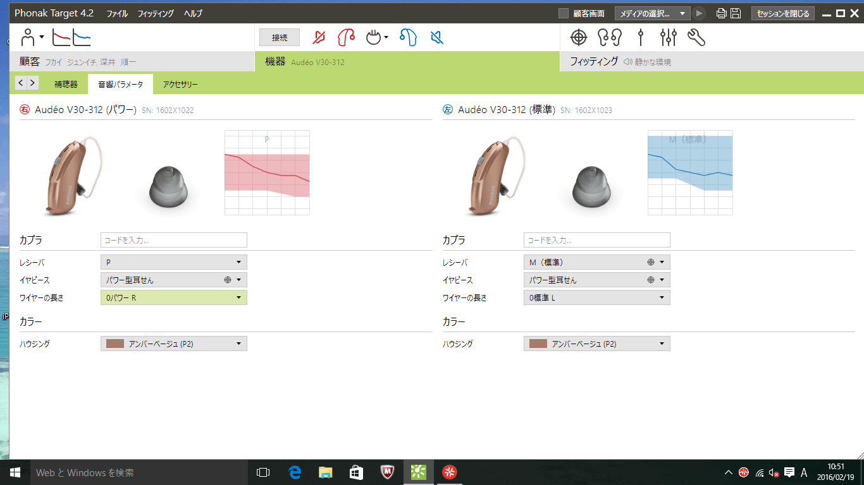
Task: Open the 機器 section header
Action: click(407, 62)
